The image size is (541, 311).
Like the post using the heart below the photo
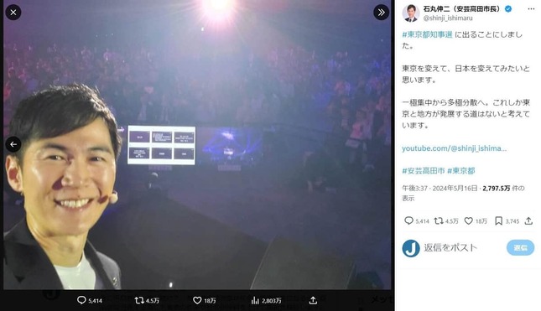tap(197, 300)
